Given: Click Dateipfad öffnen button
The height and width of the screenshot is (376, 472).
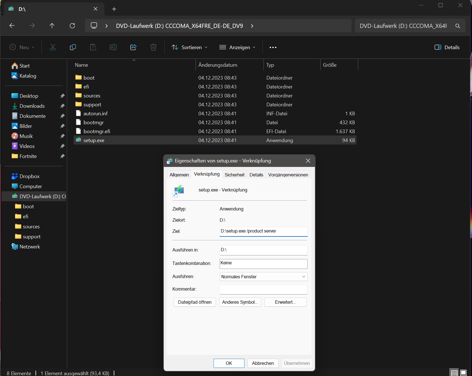Looking at the screenshot, I should coord(195,302).
